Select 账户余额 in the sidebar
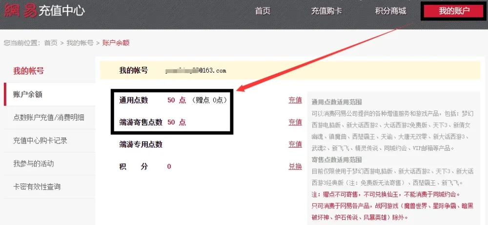Viewport: 488px width, 225px height. [49, 94]
